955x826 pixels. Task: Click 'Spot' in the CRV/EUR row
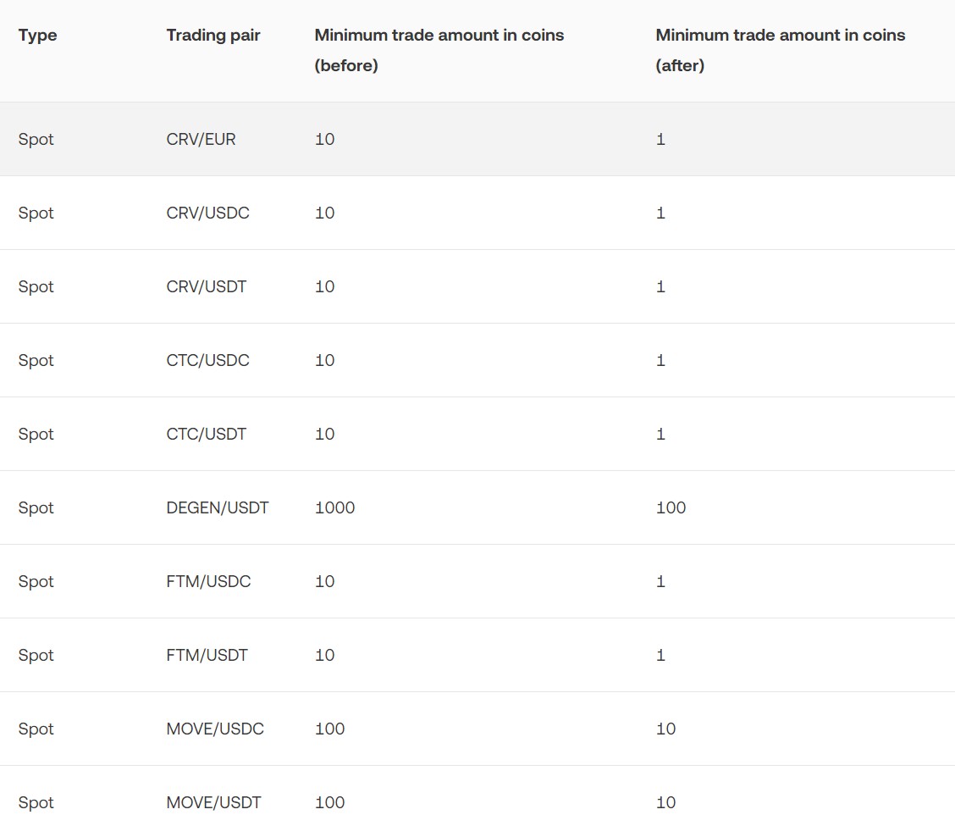click(x=36, y=140)
